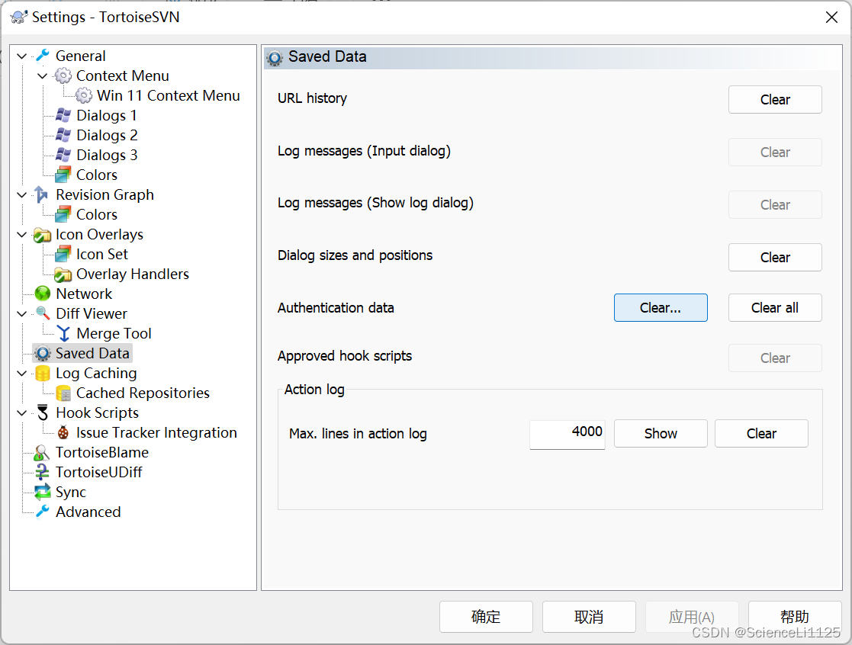Click the 'Log messages (Show log dialog)' label

tap(375, 203)
